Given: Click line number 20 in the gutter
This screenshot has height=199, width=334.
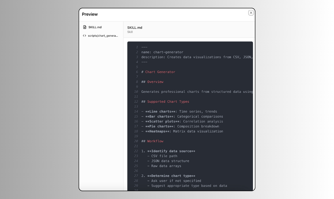Looking at the screenshot, I should click(x=136, y=141).
